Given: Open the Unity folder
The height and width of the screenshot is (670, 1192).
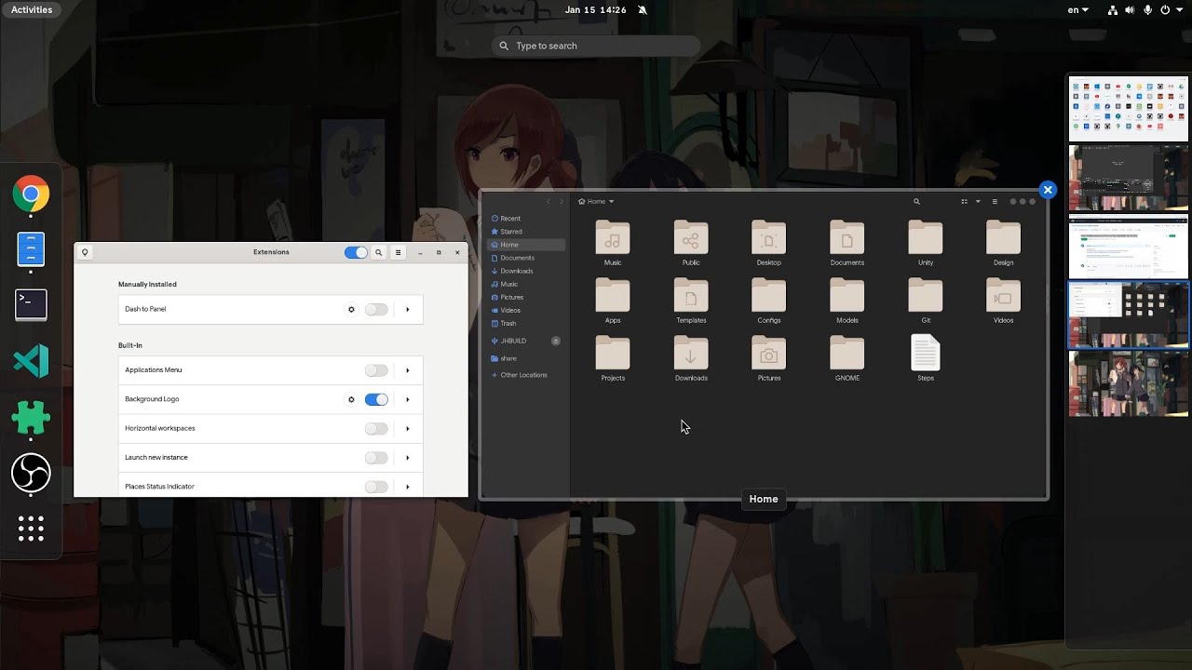Looking at the screenshot, I should coord(926,243).
